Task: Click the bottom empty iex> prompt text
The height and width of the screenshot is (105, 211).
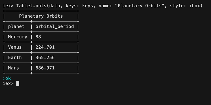Action: [8, 83]
